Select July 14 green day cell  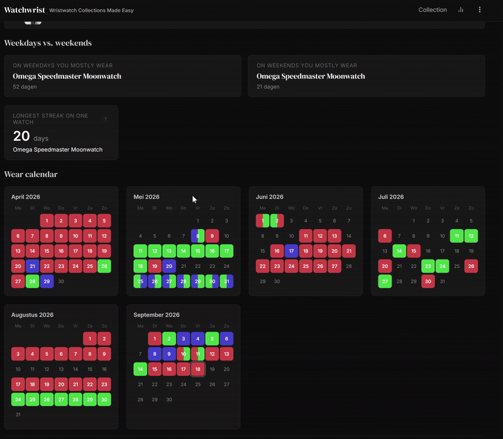tap(399, 251)
